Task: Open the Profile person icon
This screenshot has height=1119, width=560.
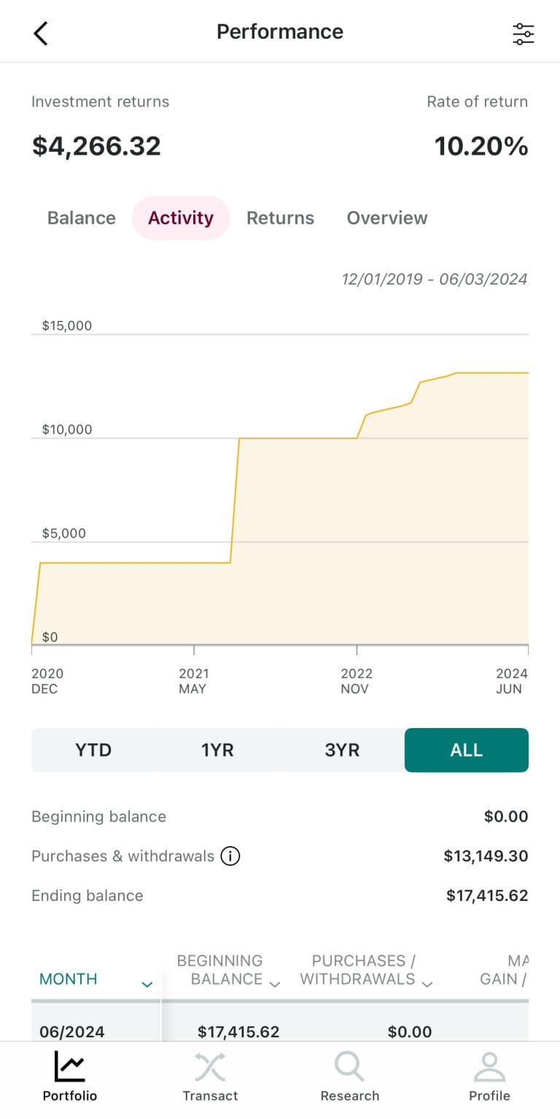Action: [x=489, y=1067]
